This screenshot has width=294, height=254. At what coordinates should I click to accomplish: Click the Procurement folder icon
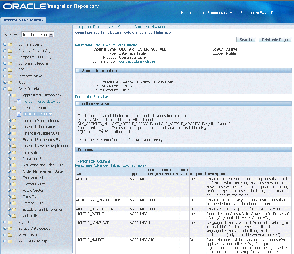pos(14,178)
